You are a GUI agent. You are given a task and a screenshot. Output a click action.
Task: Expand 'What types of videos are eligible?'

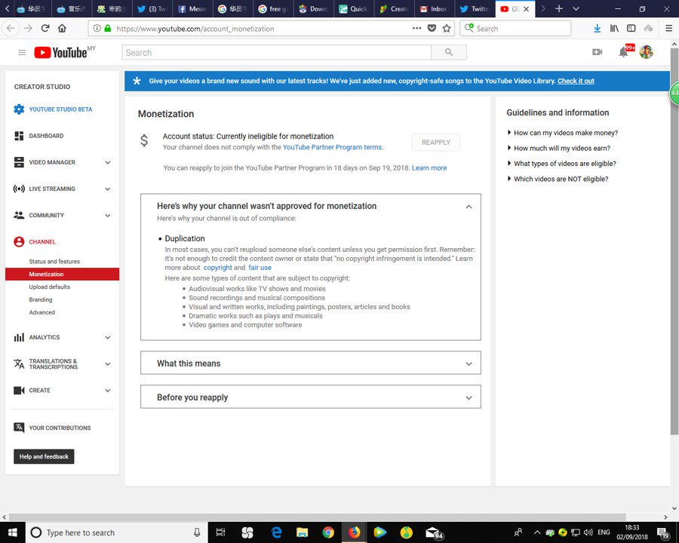(561, 164)
